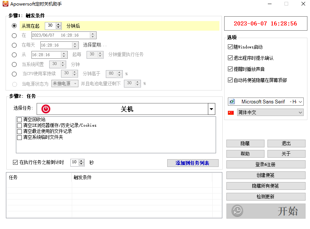Click the 选择星期... selector
This screenshot has height=229, width=310.
coord(95,45)
